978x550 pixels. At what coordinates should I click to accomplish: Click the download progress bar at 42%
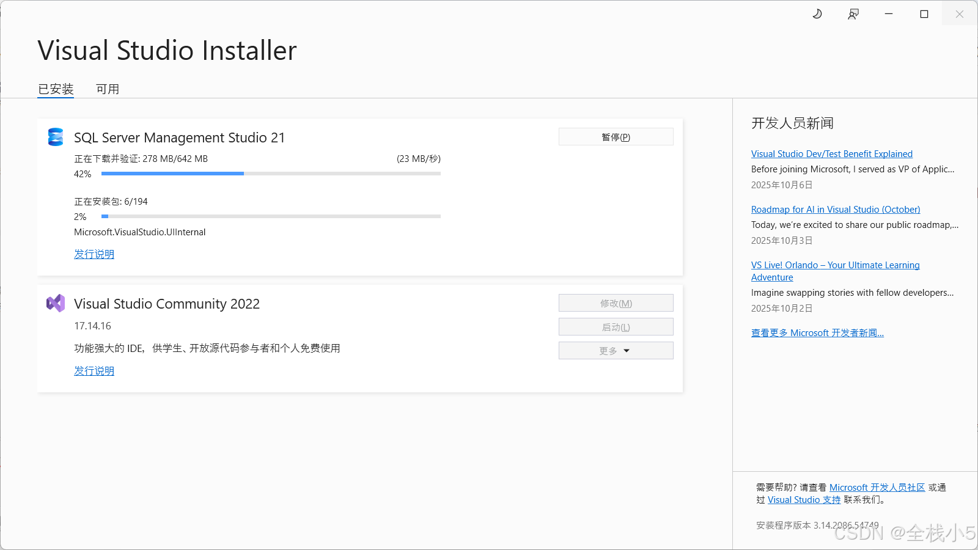[x=271, y=174]
